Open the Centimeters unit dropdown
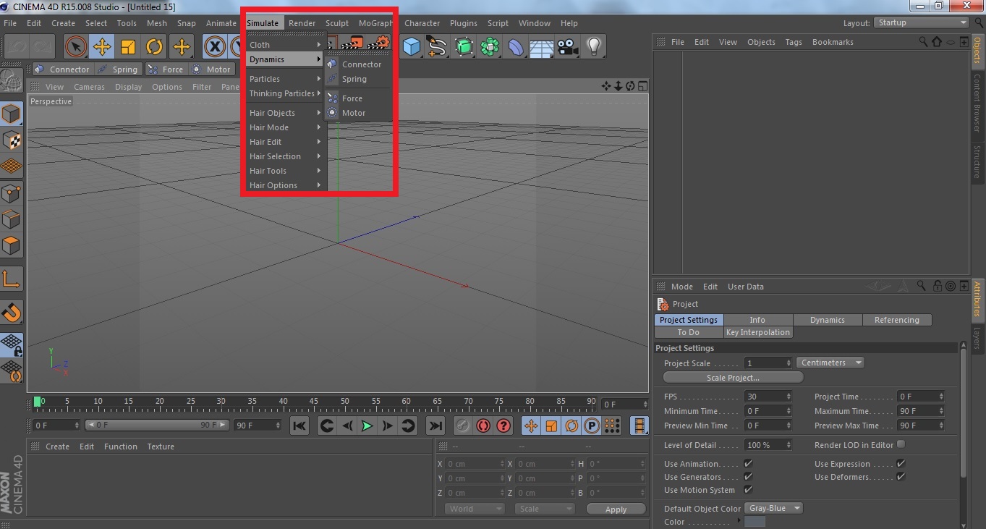This screenshot has height=529, width=986. point(830,363)
